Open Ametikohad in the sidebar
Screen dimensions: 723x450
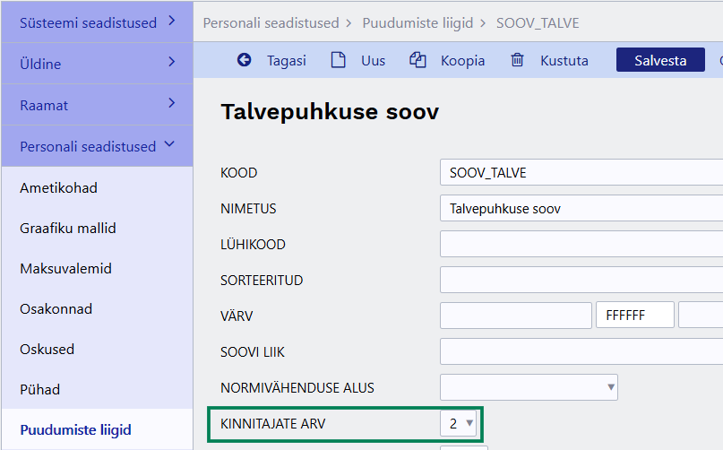tap(58, 188)
